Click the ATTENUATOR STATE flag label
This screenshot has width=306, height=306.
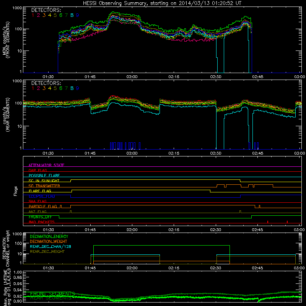pos(46,165)
